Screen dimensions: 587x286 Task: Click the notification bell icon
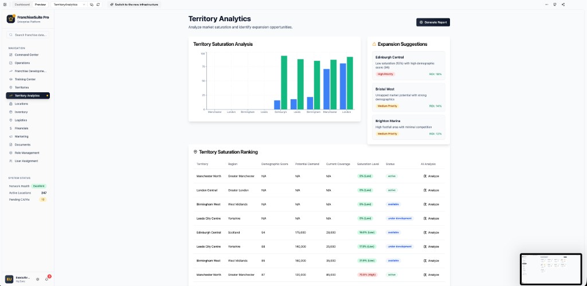pyautogui.click(x=47, y=279)
